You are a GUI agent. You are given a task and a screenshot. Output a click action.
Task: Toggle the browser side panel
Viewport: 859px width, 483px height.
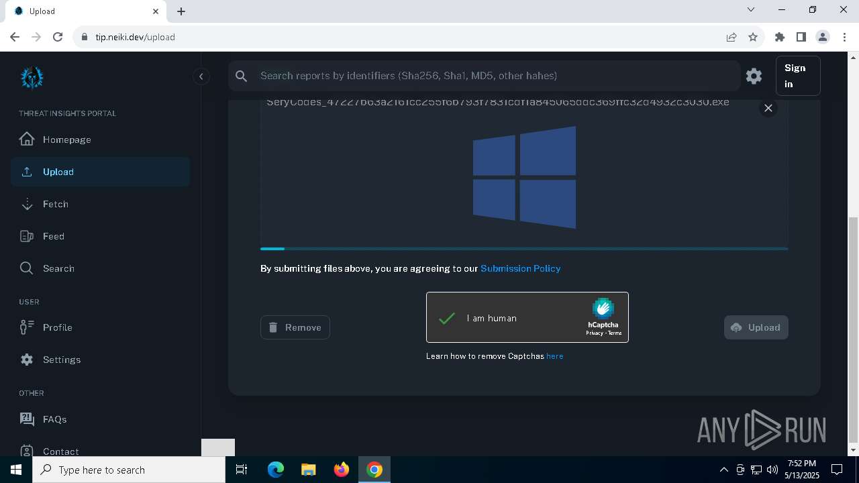point(801,37)
